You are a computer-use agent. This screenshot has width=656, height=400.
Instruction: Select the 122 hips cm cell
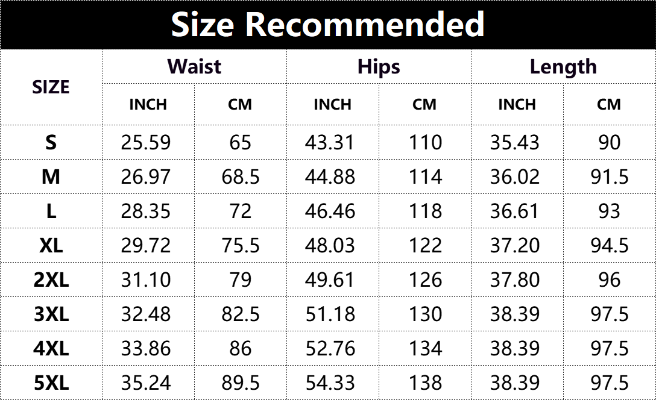tap(425, 245)
